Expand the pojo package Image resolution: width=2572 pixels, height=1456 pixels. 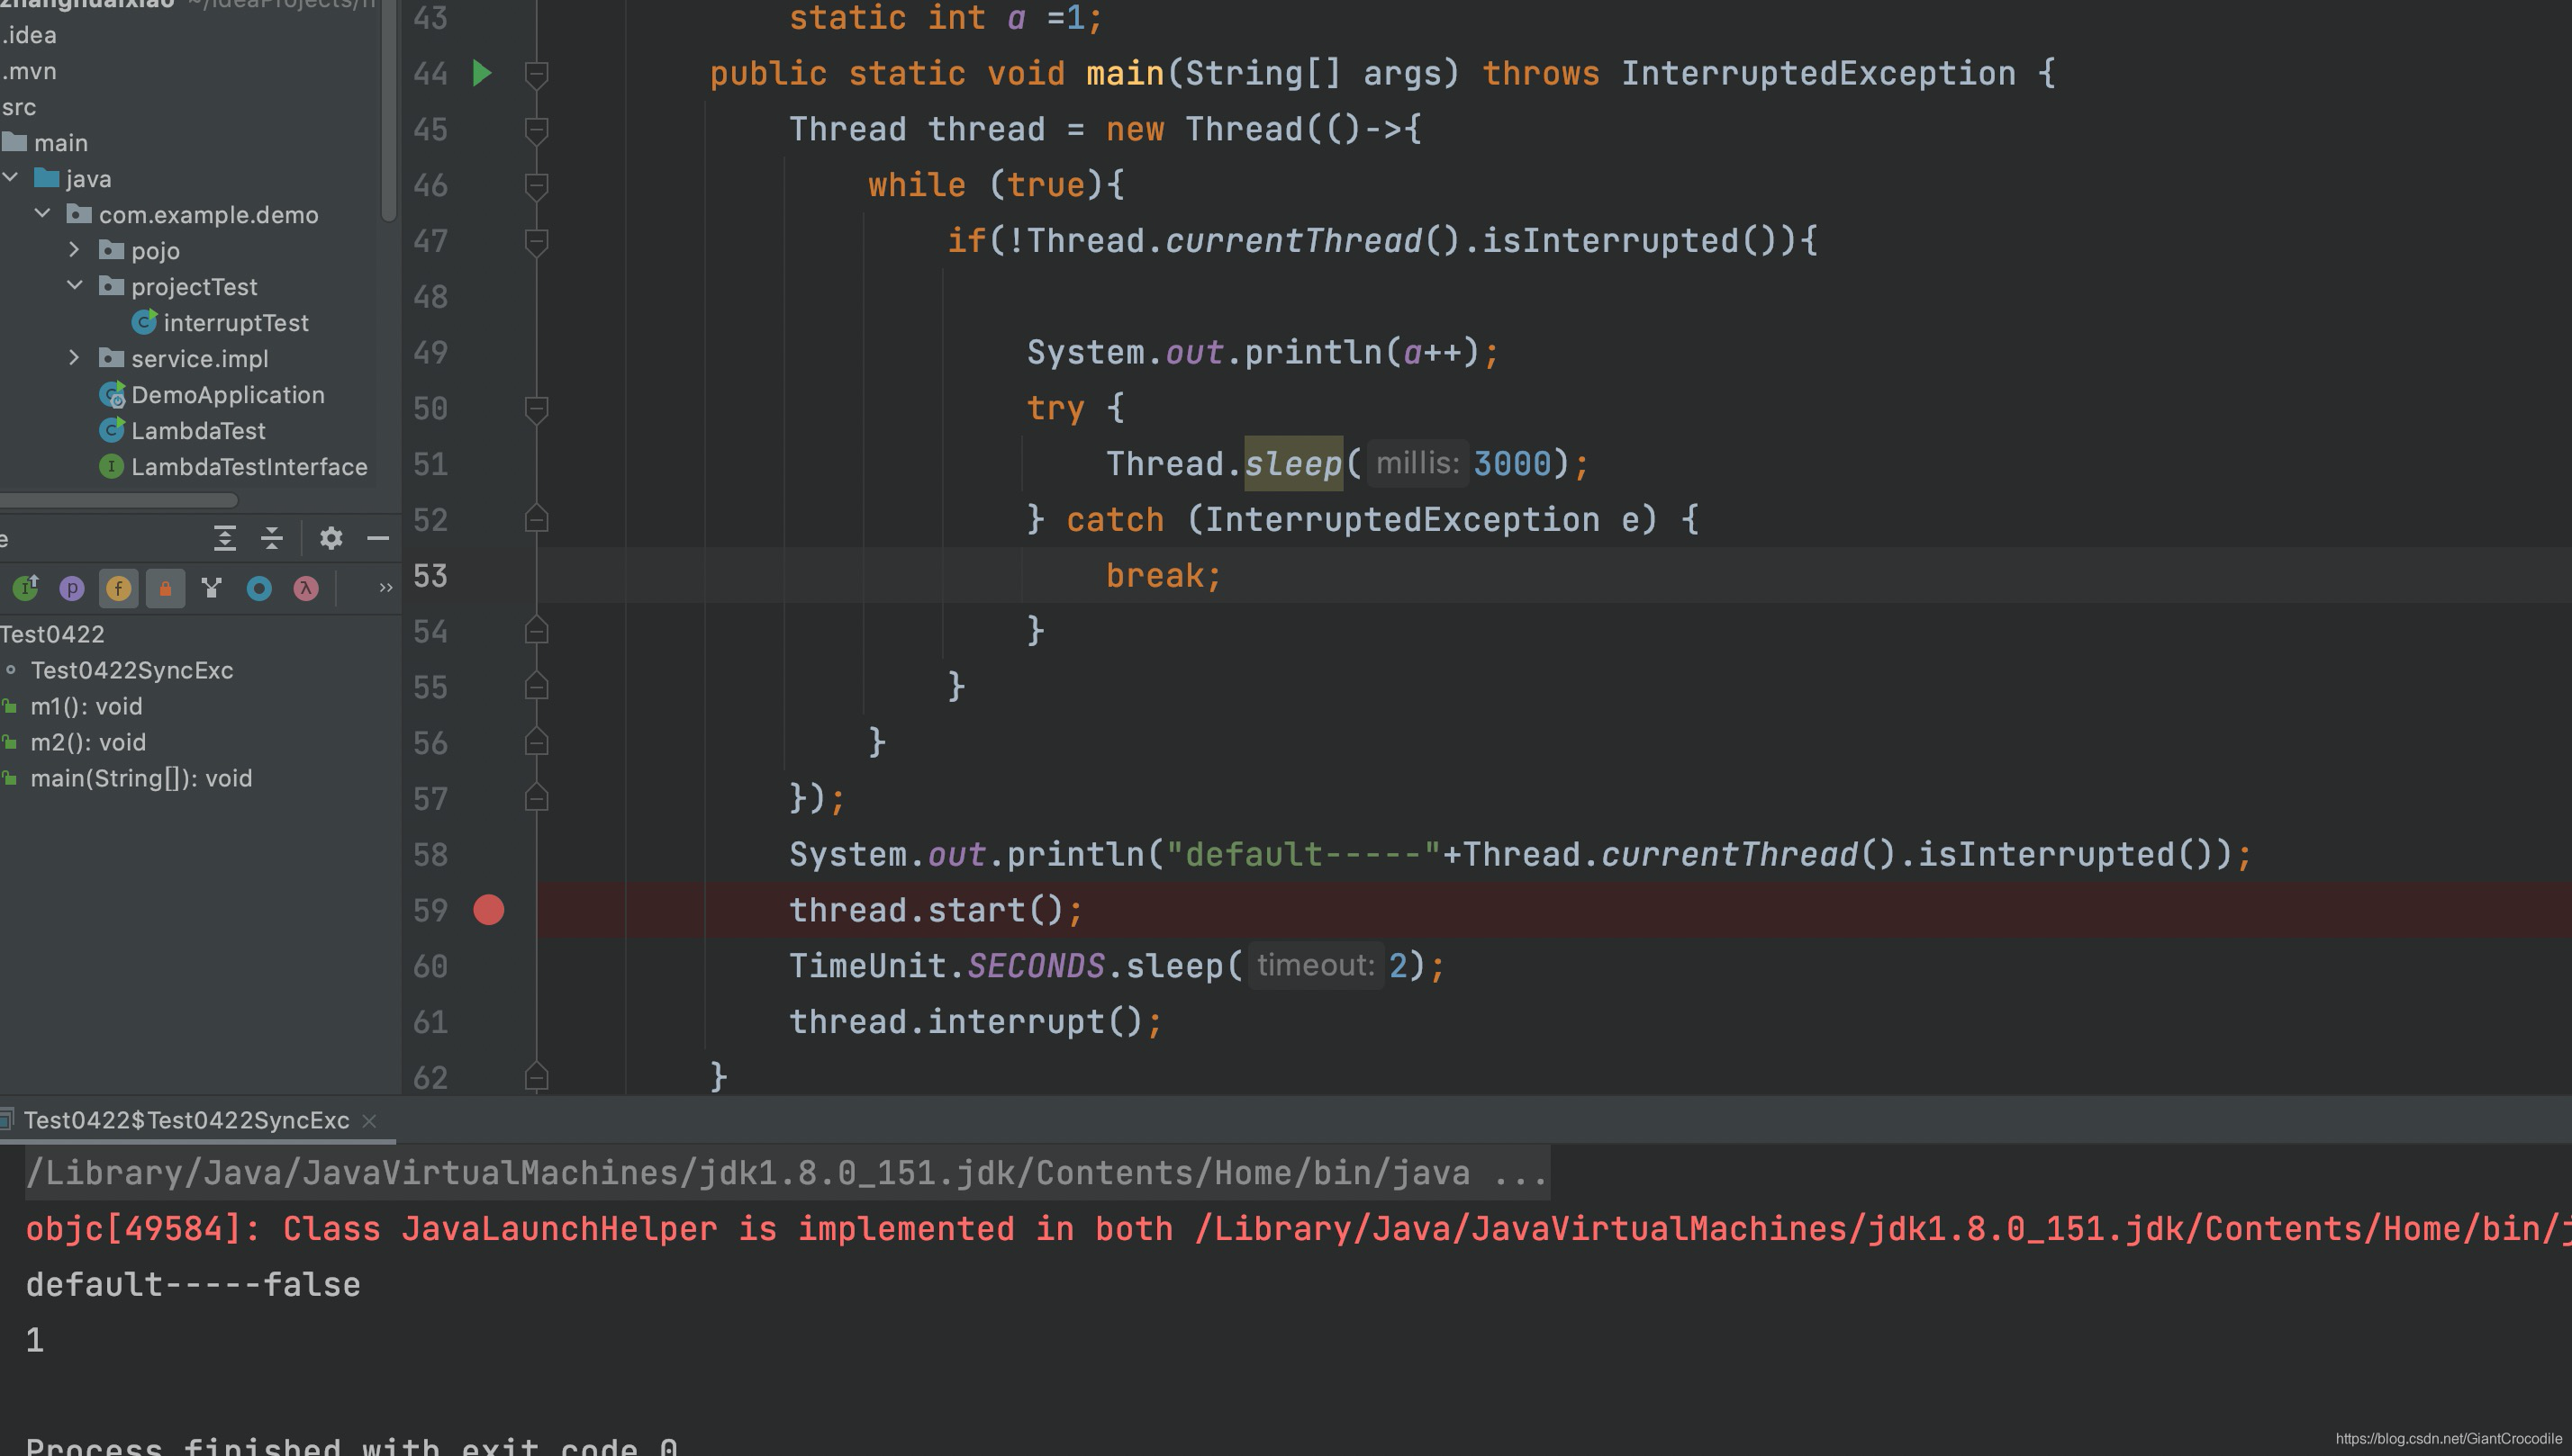pyautogui.click(x=74, y=249)
